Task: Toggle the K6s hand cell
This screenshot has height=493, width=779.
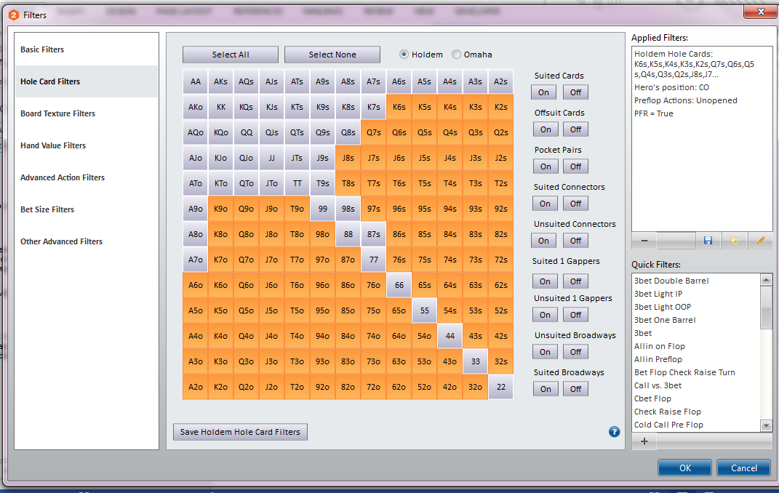Action: pyautogui.click(x=399, y=107)
